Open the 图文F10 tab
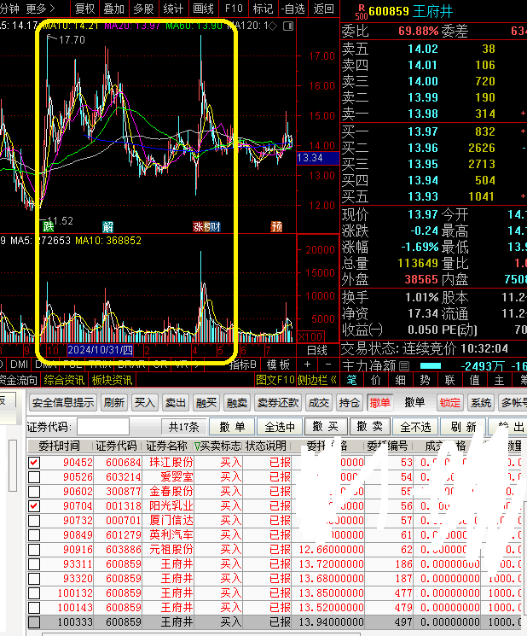The image size is (527, 636). click(x=275, y=380)
